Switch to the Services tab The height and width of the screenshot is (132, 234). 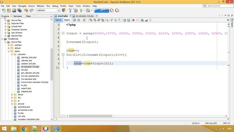point(18,16)
